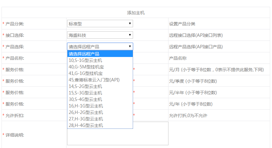Image resolution: width=272 pixels, height=148 pixels.
Task: Click the 添加主机 form header
Action: 136,13
